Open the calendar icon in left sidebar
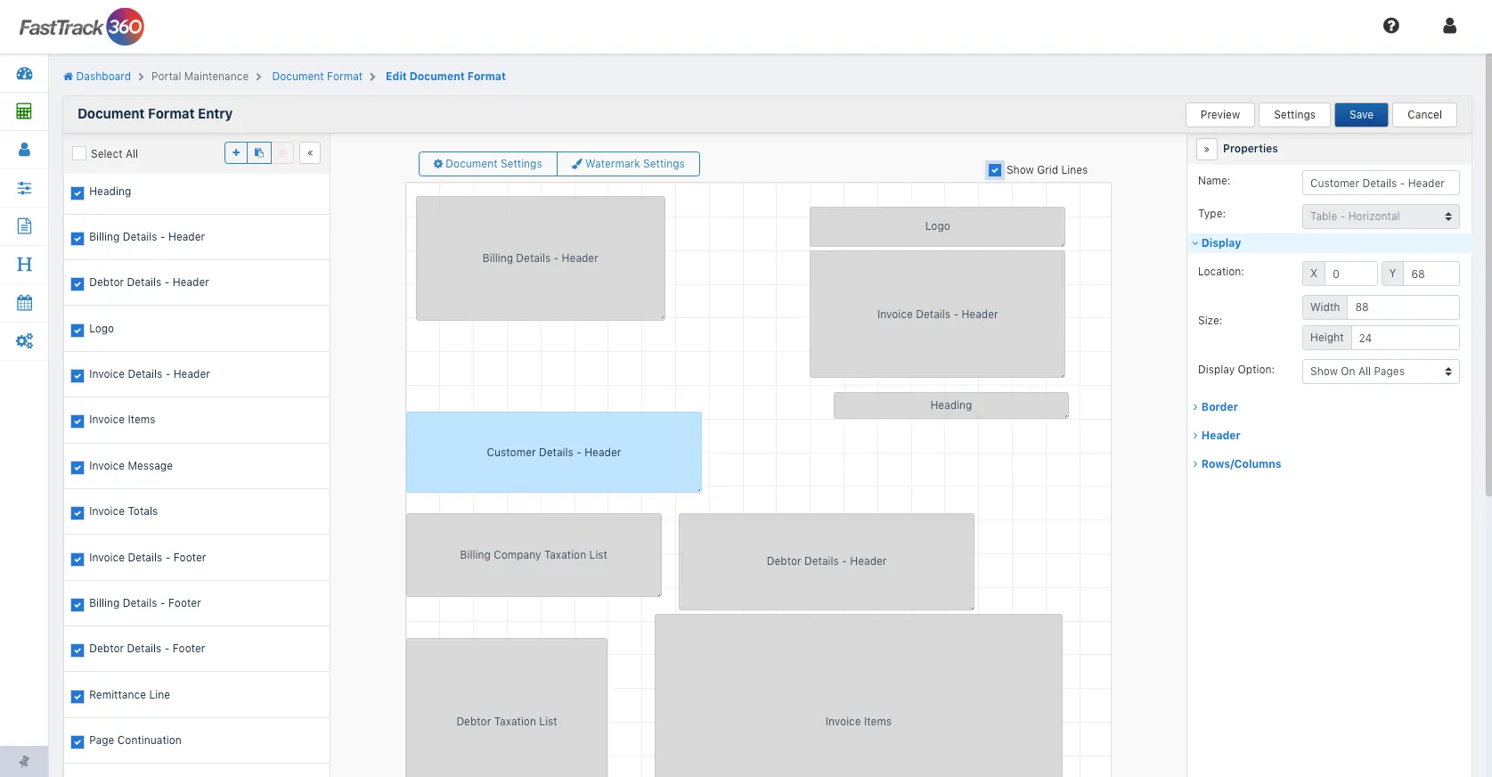The width and height of the screenshot is (1492, 777). point(24,303)
